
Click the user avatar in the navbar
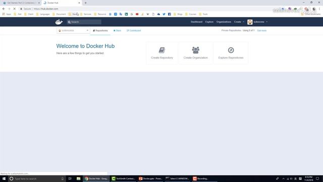pos(250,22)
